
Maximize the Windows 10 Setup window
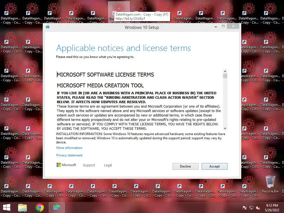(223, 26)
